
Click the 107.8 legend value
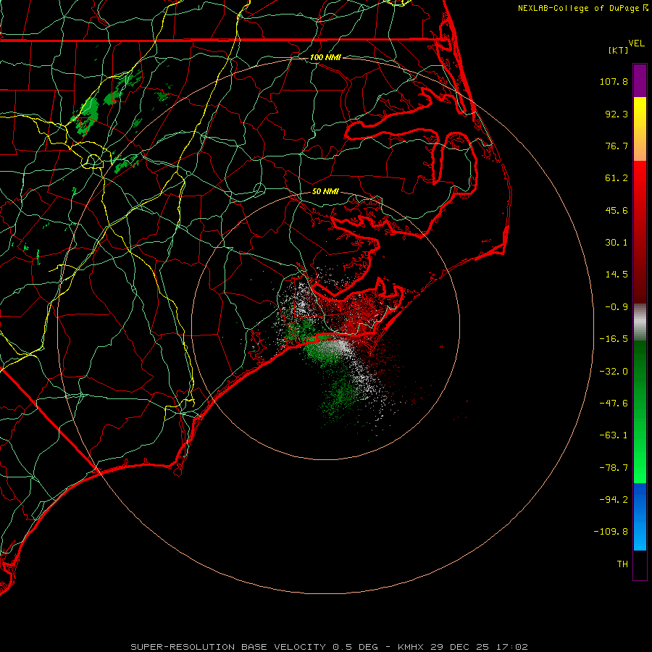click(x=614, y=81)
